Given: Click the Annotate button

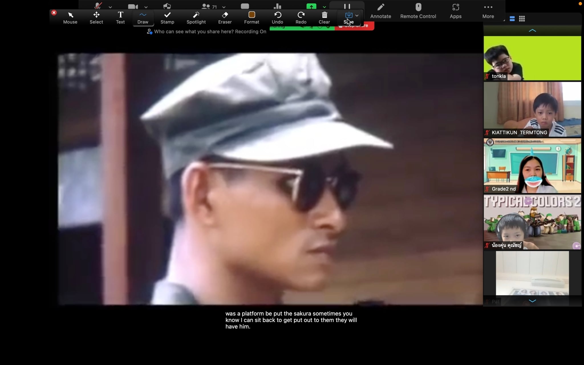Looking at the screenshot, I should tap(380, 11).
